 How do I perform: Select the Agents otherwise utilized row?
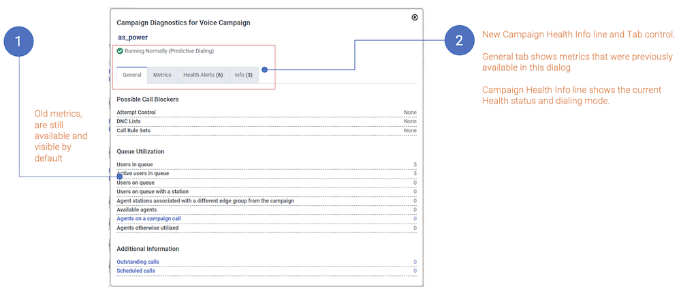pyautogui.click(x=267, y=228)
